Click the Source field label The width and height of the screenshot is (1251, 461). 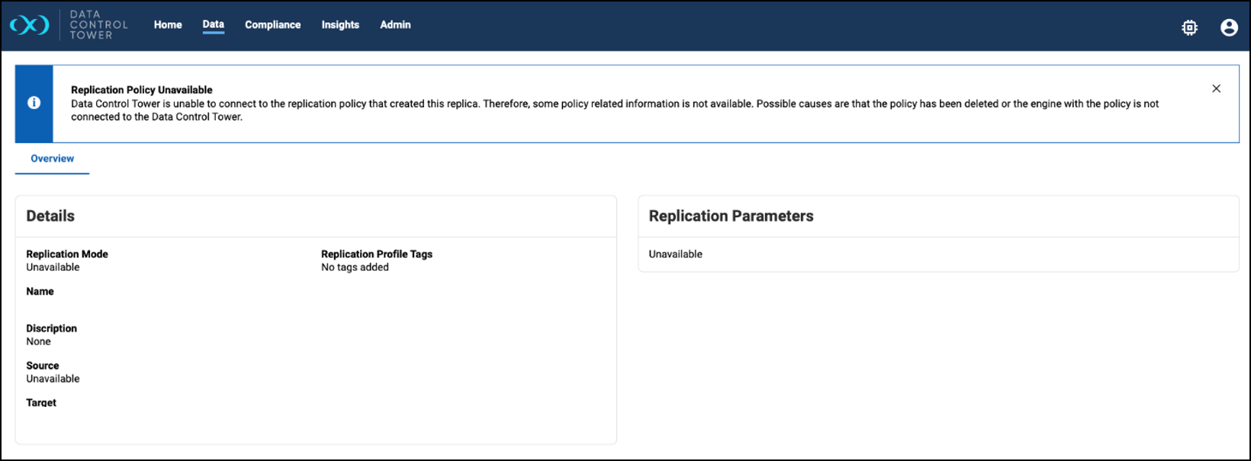click(x=43, y=366)
